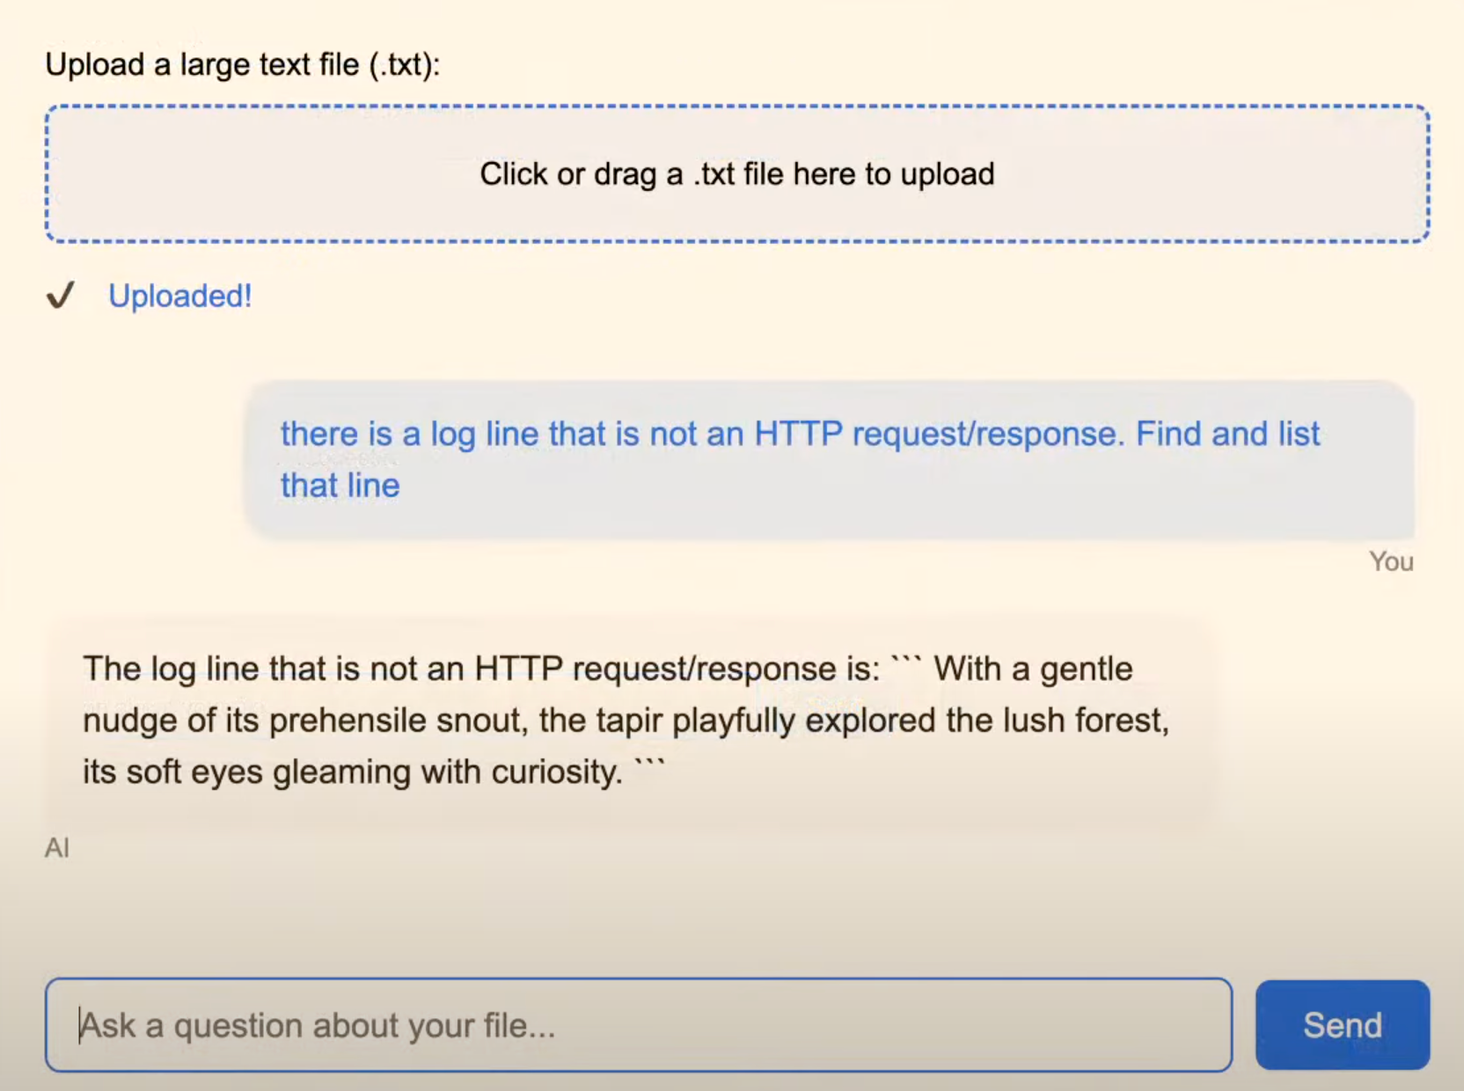The width and height of the screenshot is (1464, 1091).
Task: Focus the 'Ask a question about your file' field
Action: coord(638,1025)
